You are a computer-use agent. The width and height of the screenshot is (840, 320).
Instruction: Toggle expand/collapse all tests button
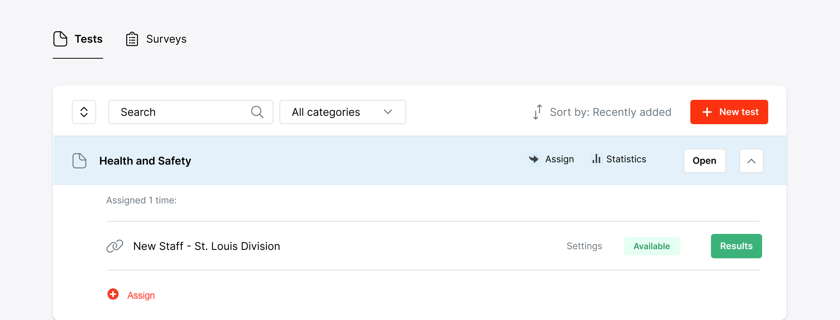(84, 112)
